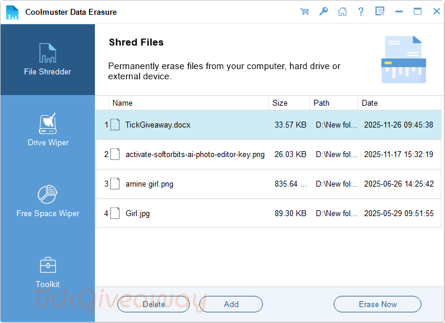This screenshot has height=323, width=445.
Task: Click date 2025-11-17 15:32:19
Action: coord(398,154)
